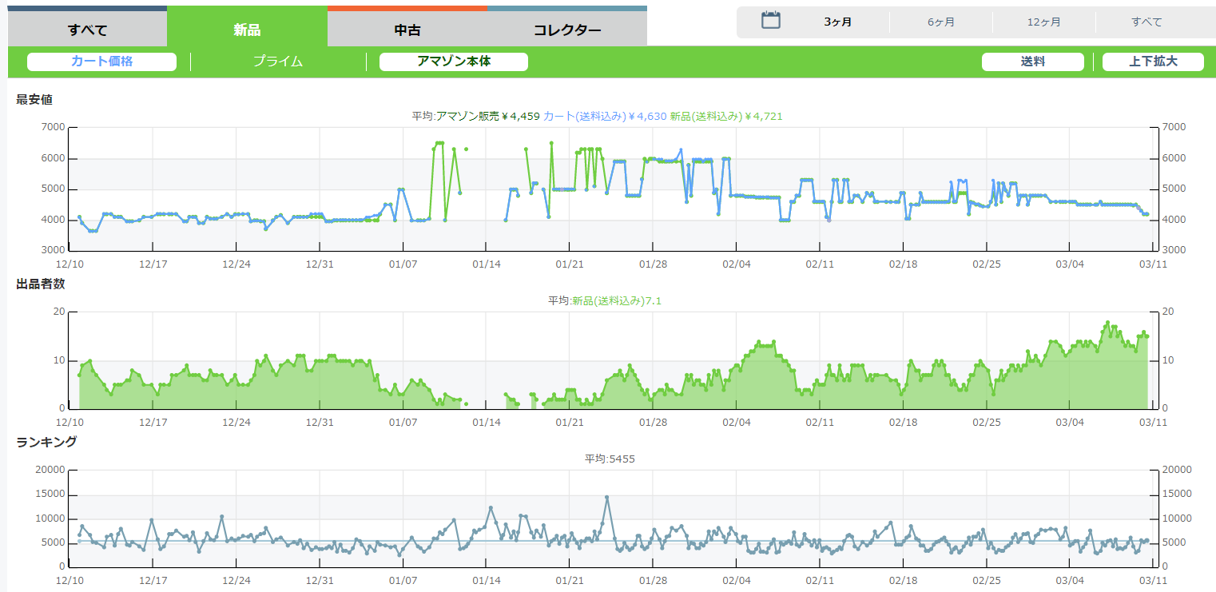Toggle the カート価格 series filter
This screenshot has width=1216, height=592.
(x=101, y=62)
